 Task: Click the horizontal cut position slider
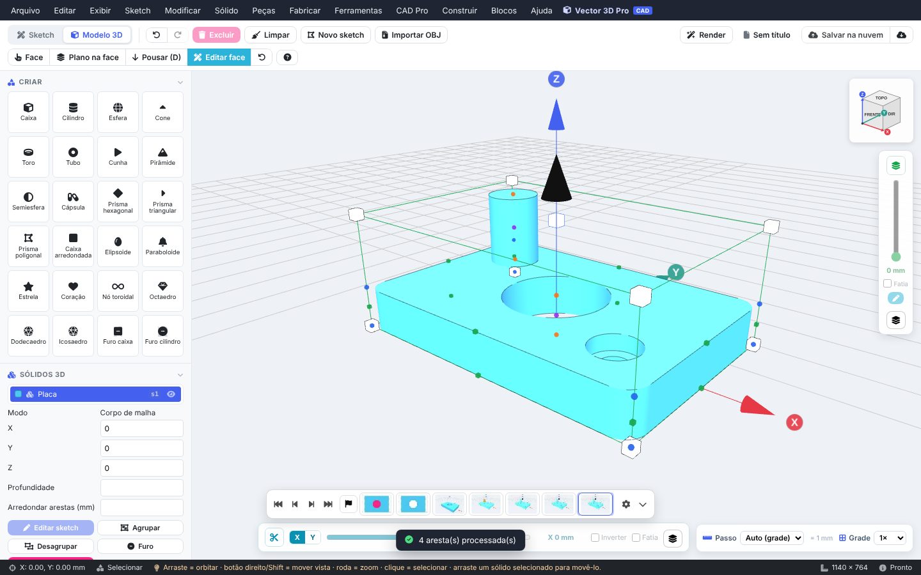pyautogui.click(x=429, y=537)
